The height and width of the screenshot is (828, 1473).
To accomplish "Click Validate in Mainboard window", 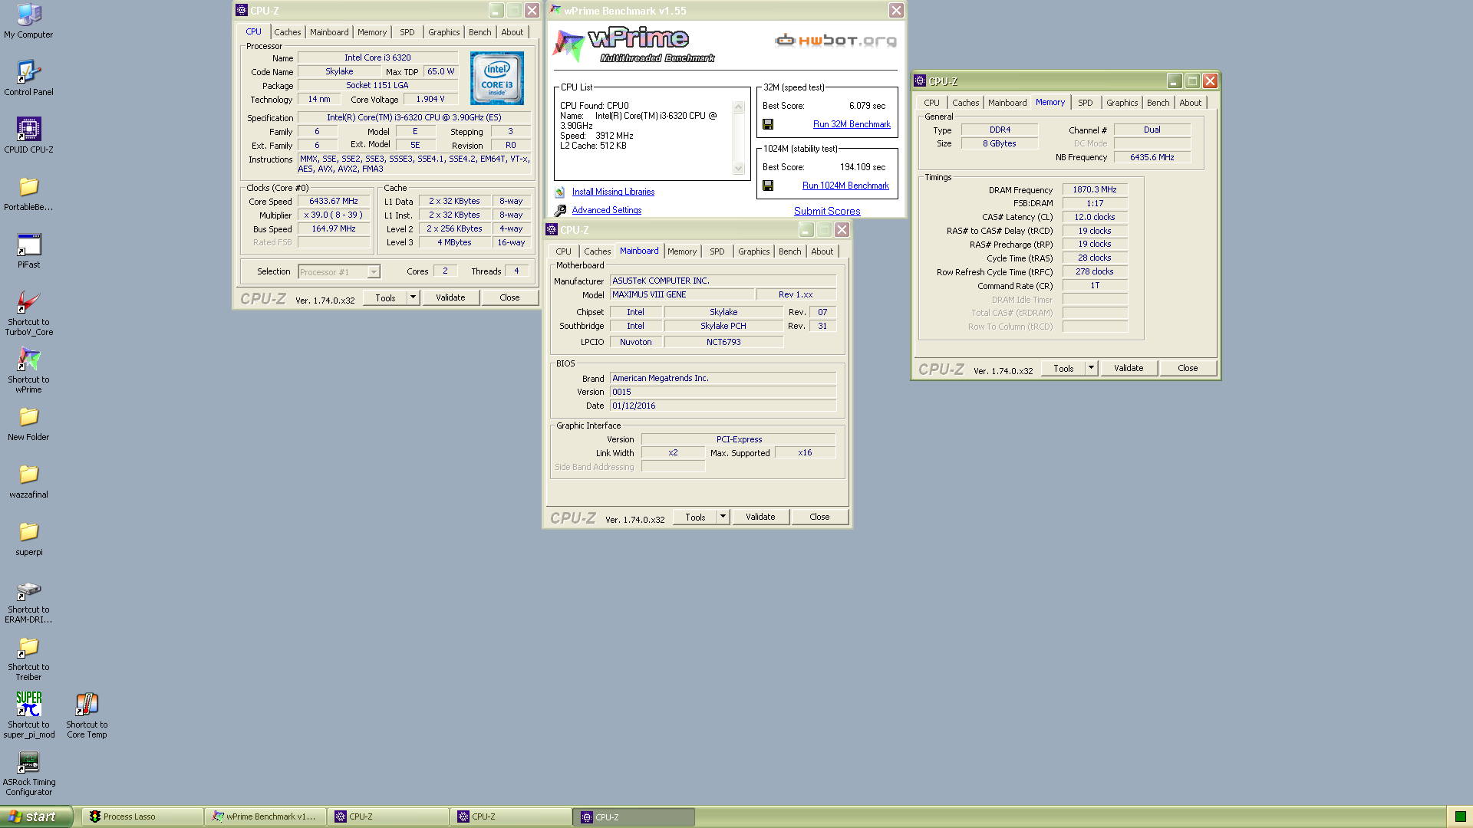I will pos(760,517).
